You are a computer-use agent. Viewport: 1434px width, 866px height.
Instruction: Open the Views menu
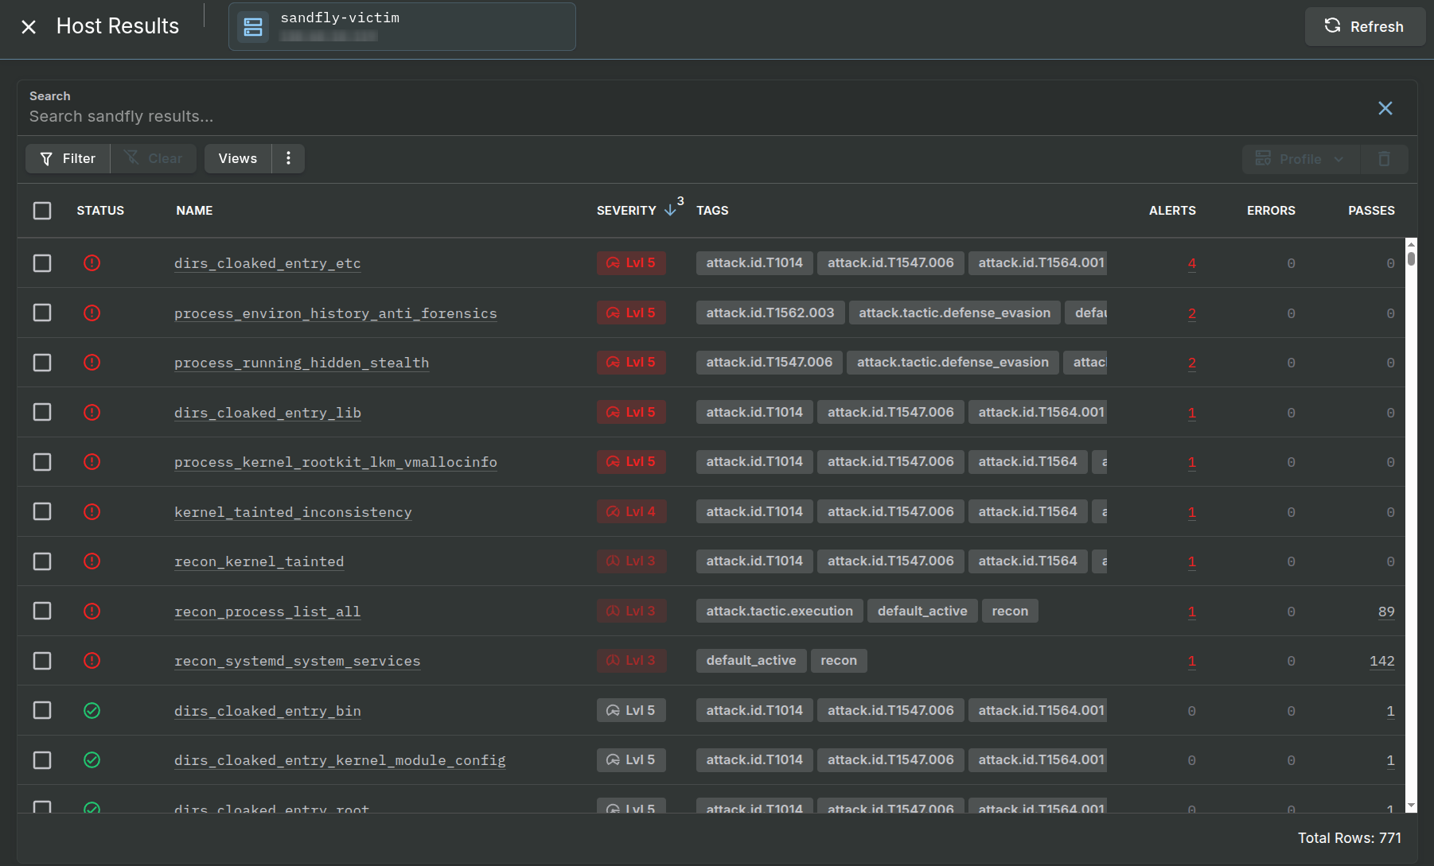point(238,158)
